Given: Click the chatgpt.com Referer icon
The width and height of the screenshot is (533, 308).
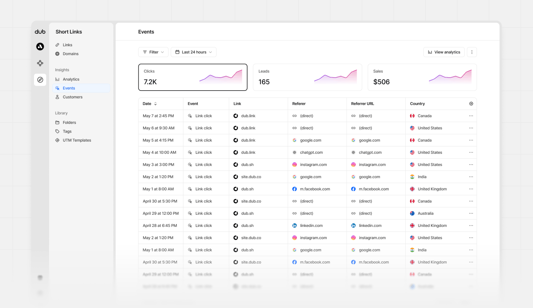Looking at the screenshot, I should click(294, 152).
